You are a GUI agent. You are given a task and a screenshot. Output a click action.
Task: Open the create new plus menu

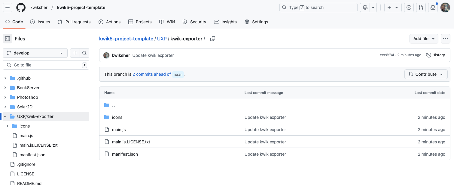click(x=393, y=7)
